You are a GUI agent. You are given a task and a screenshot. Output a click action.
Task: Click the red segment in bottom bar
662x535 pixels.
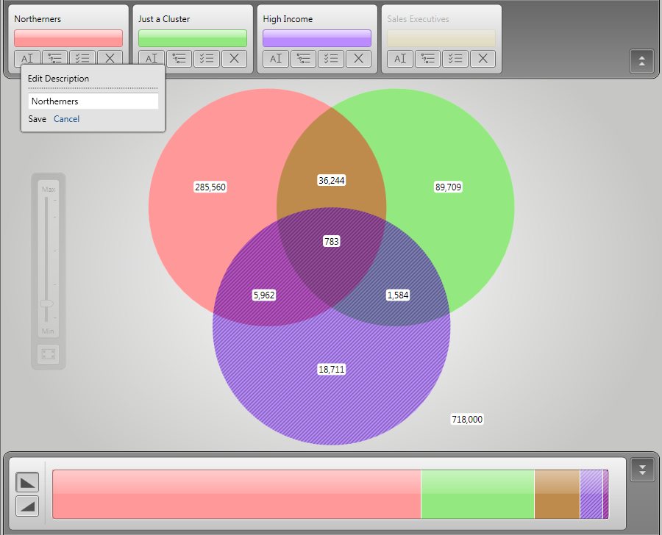[x=237, y=494]
